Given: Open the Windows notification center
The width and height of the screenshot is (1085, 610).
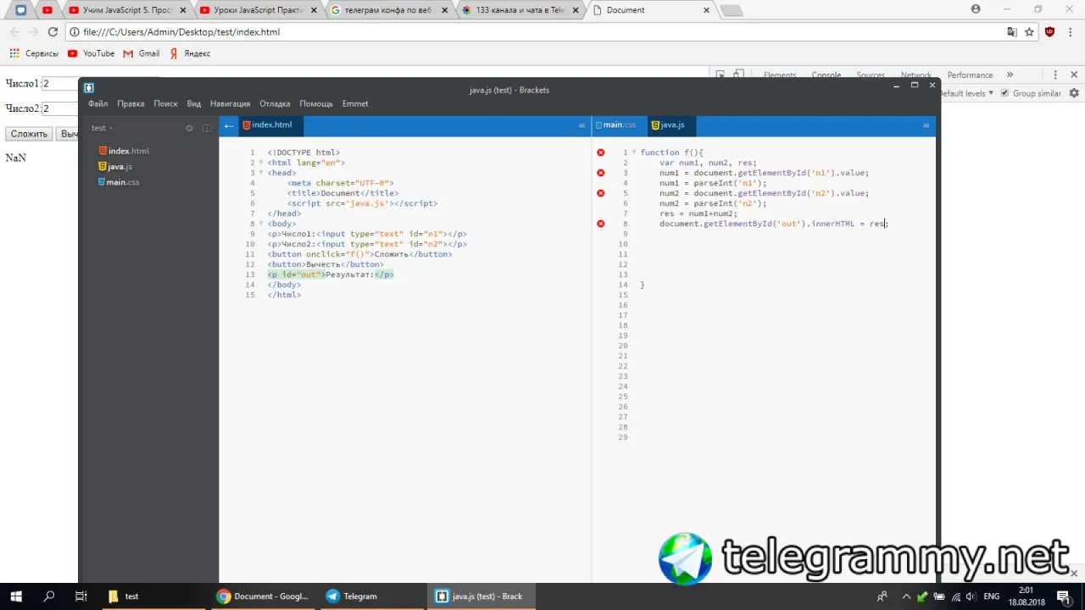Looking at the screenshot, I should click(x=1063, y=596).
